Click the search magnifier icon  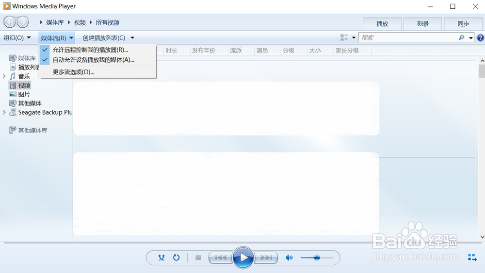click(x=462, y=37)
